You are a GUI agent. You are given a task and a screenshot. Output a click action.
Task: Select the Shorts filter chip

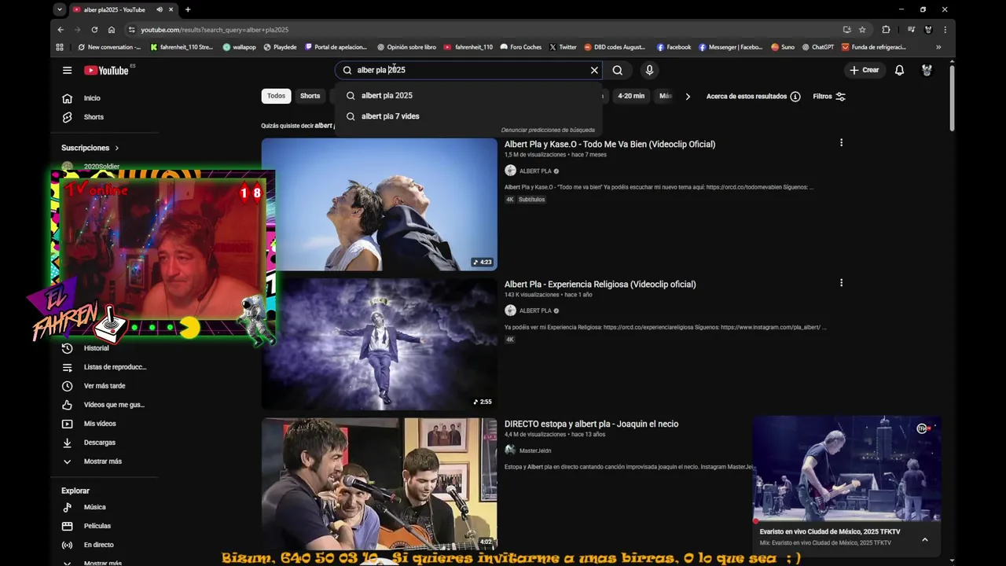click(310, 96)
